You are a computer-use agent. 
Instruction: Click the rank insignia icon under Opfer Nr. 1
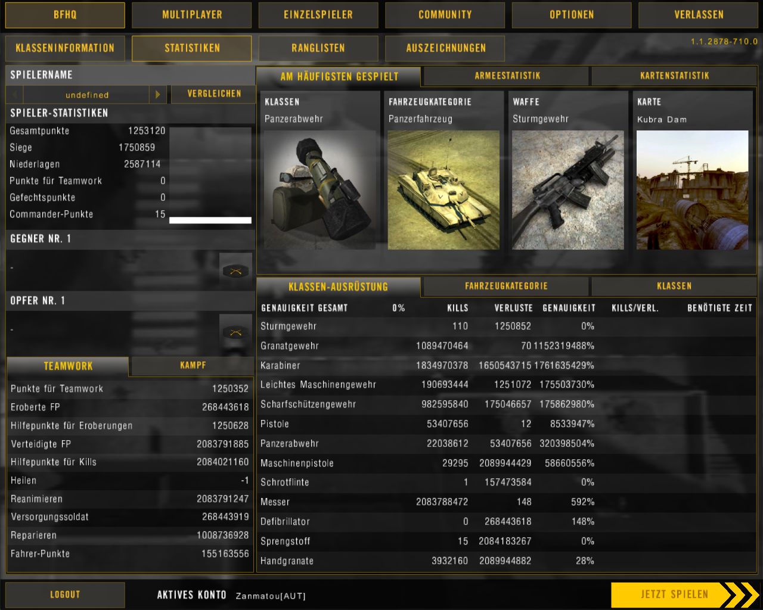(x=235, y=332)
